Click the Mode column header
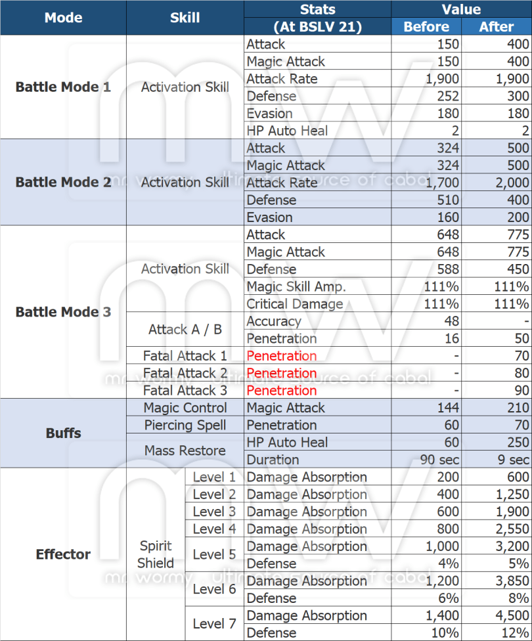Image resolution: width=532 pixels, height=641 pixels. click(x=63, y=18)
